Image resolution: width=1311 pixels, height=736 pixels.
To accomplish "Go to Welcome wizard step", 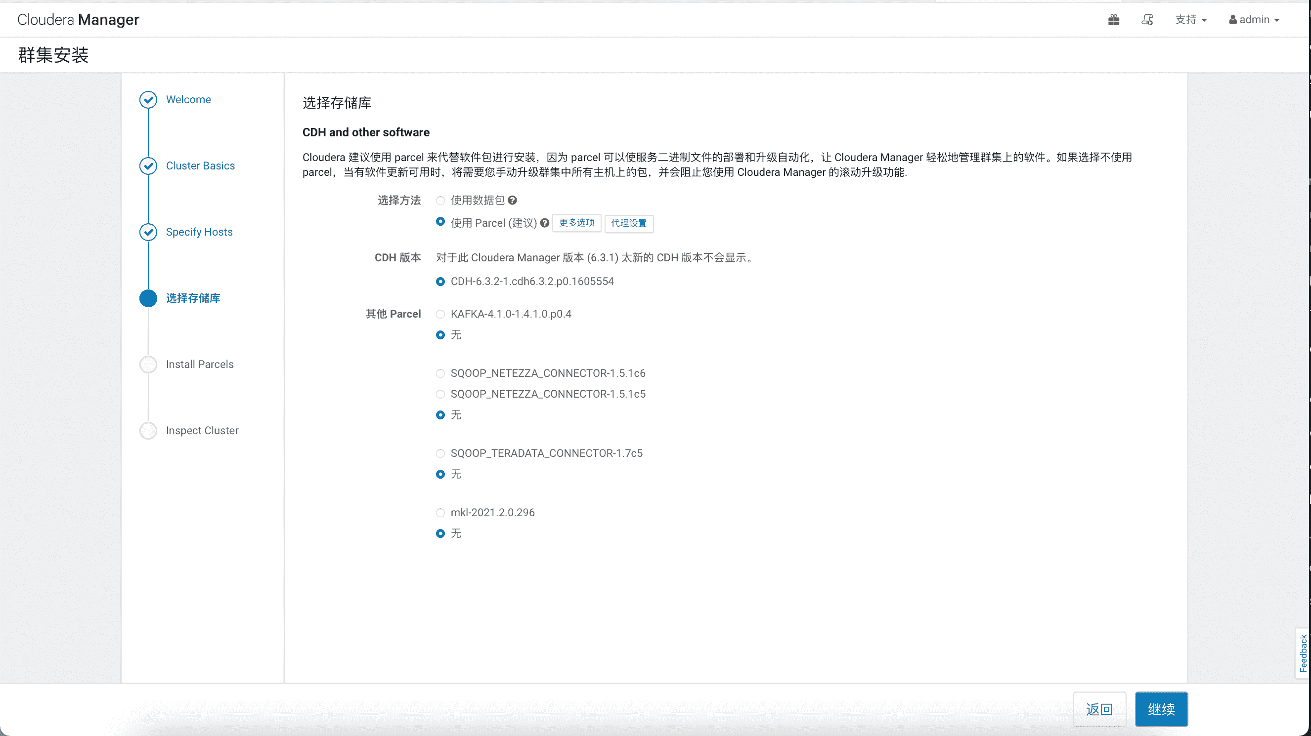I will [x=188, y=100].
